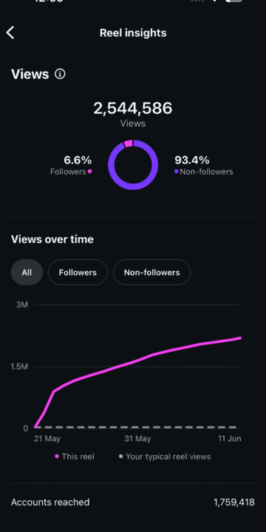Select the Followers filter chip
Viewport: 266px width, 532px height.
click(78, 273)
